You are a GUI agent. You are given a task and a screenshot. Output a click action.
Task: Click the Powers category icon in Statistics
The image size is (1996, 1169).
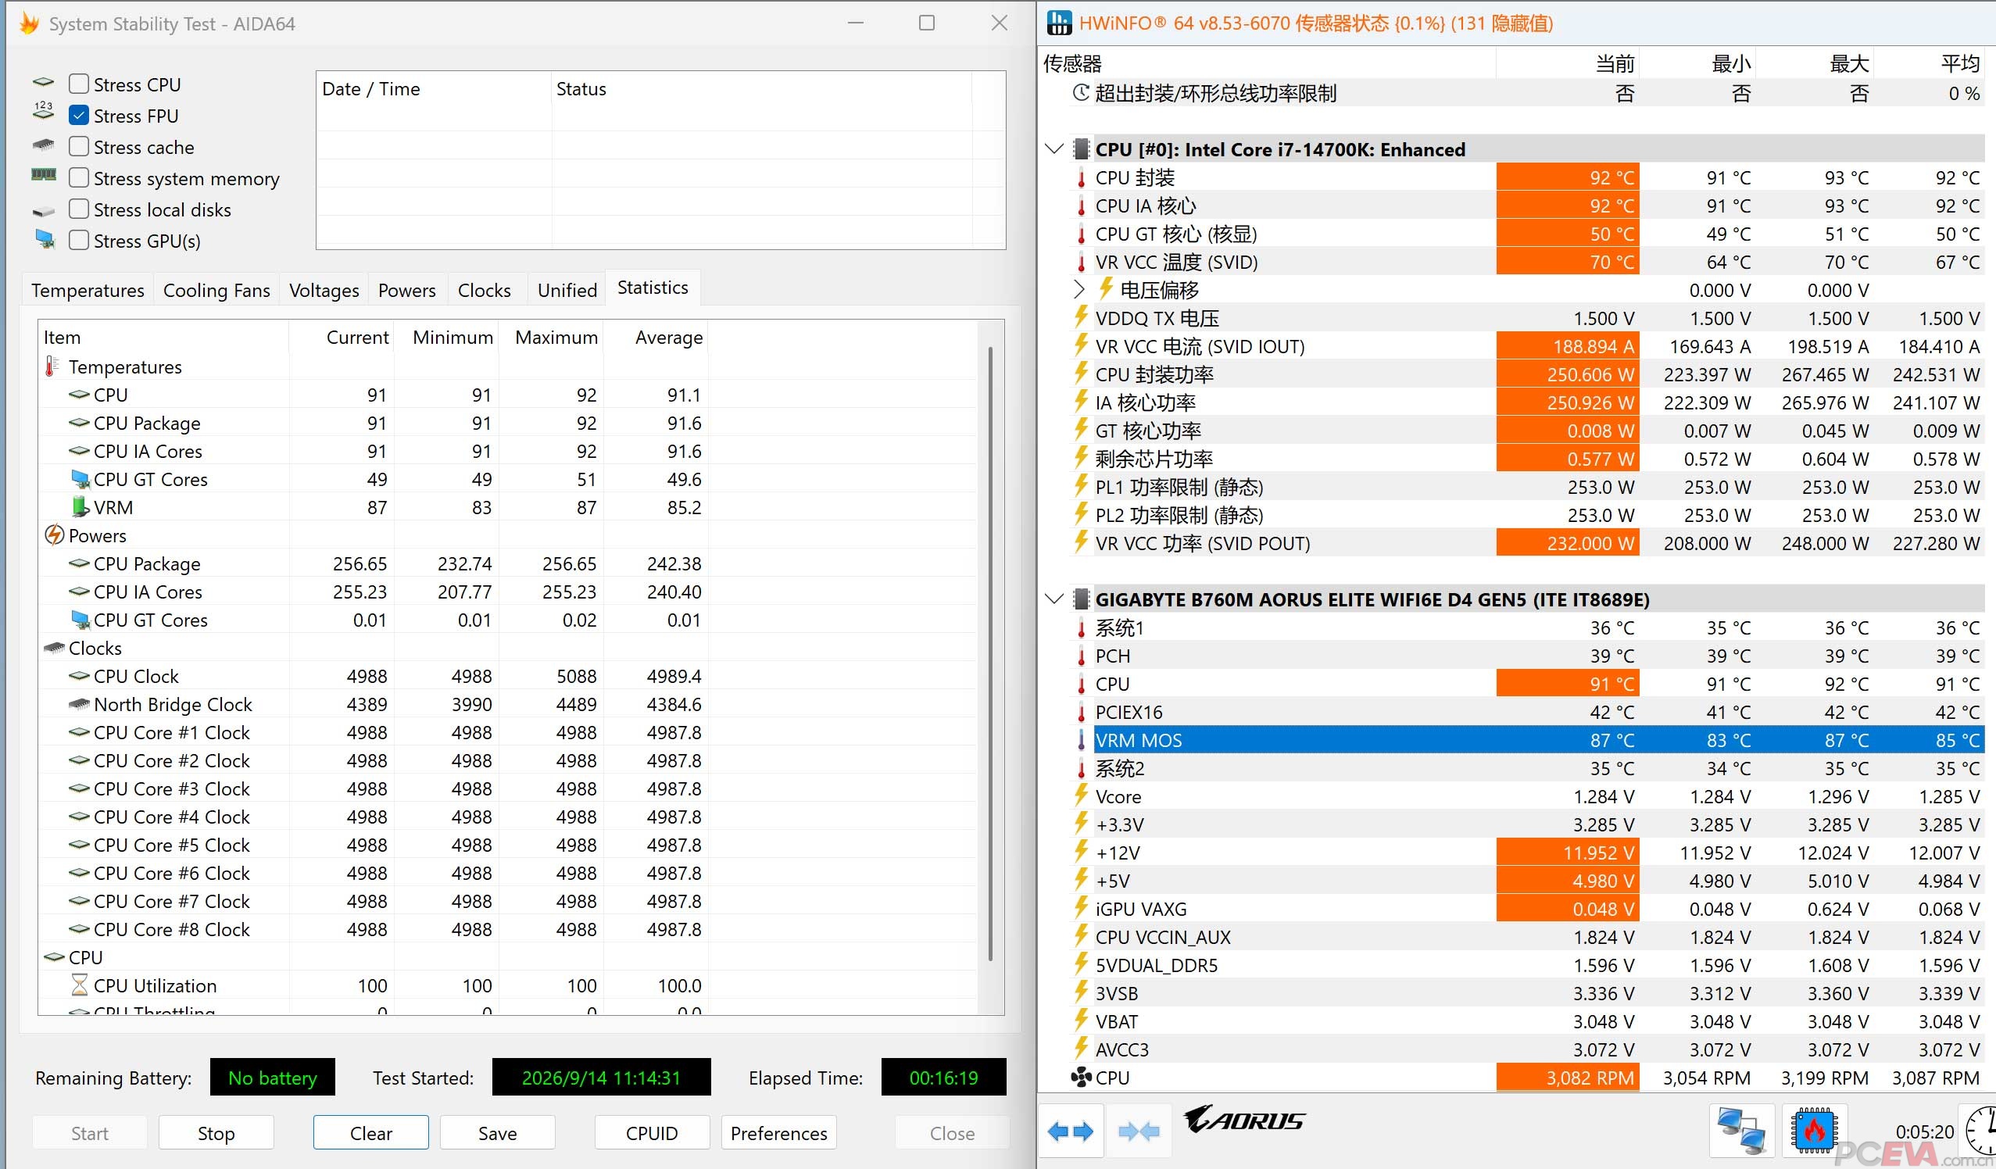tap(53, 535)
